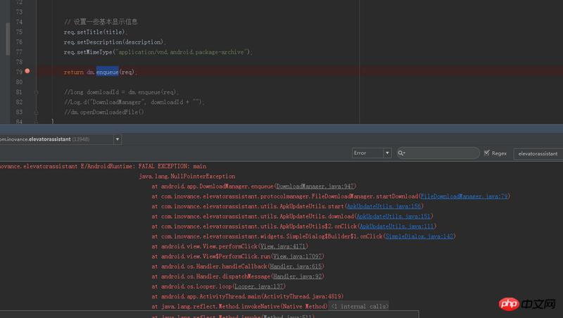Screen dimensions: 563x318
Task: Open FileDownloadManager.java:79 link
Action: [464, 196]
